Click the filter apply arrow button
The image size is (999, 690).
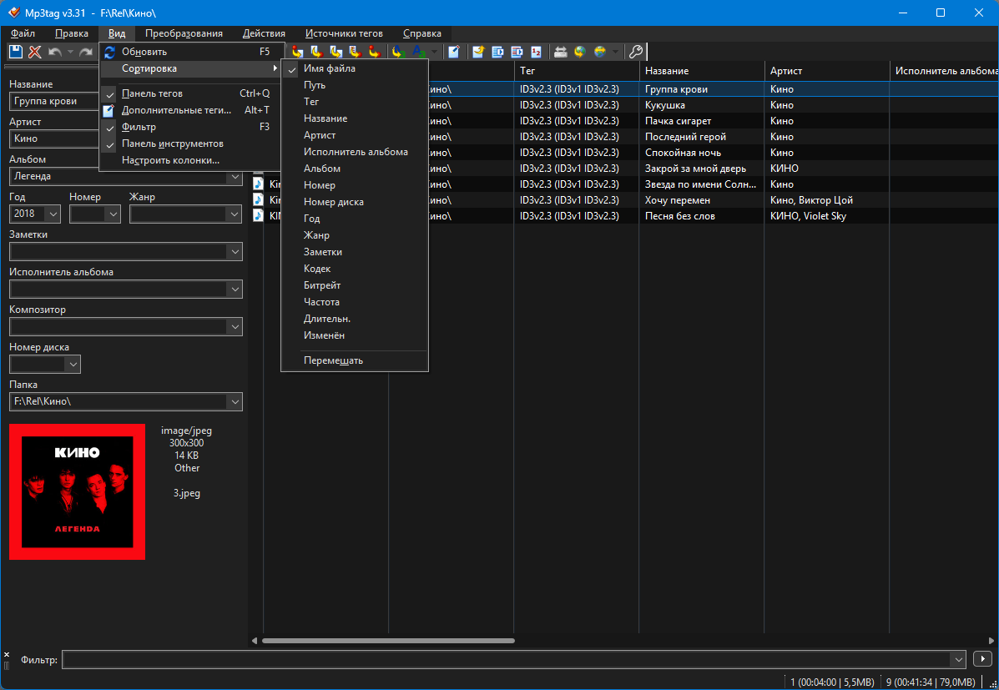click(982, 659)
